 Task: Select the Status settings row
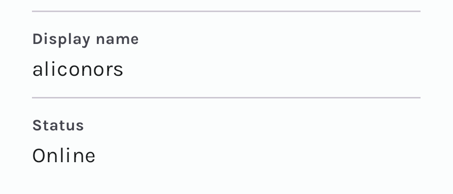click(226, 141)
